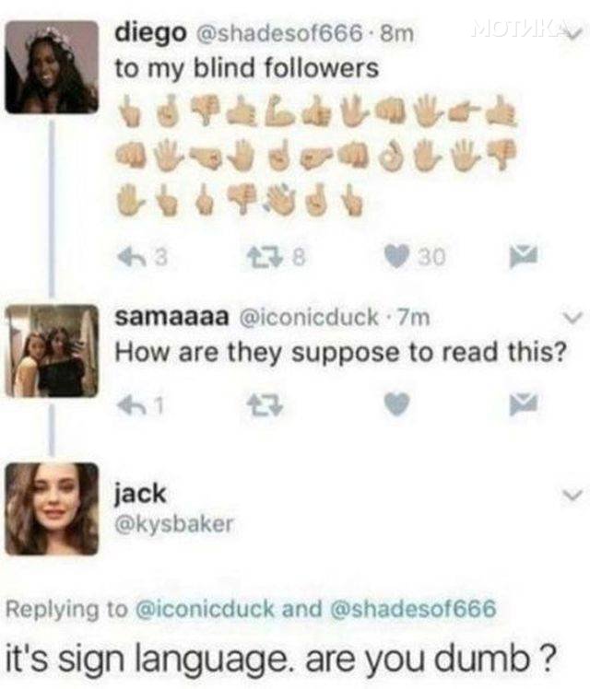This screenshot has height=689, width=590.
Task: Expand options chevron on jack's tweet
Action: click(x=572, y=496)
